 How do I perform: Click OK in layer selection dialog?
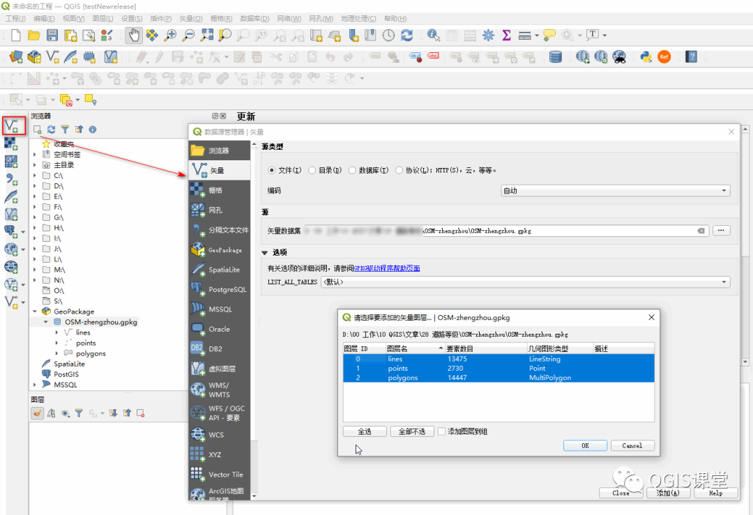click(x=585, y=445)
